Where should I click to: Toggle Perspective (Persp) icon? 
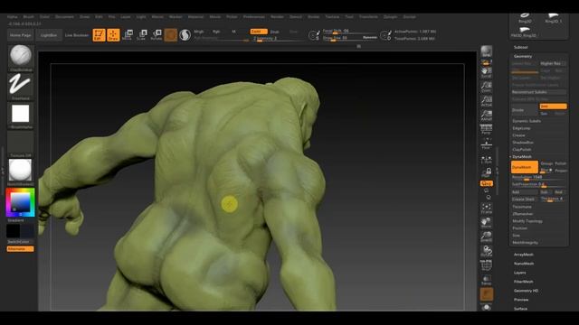click(x=487, y=129)
